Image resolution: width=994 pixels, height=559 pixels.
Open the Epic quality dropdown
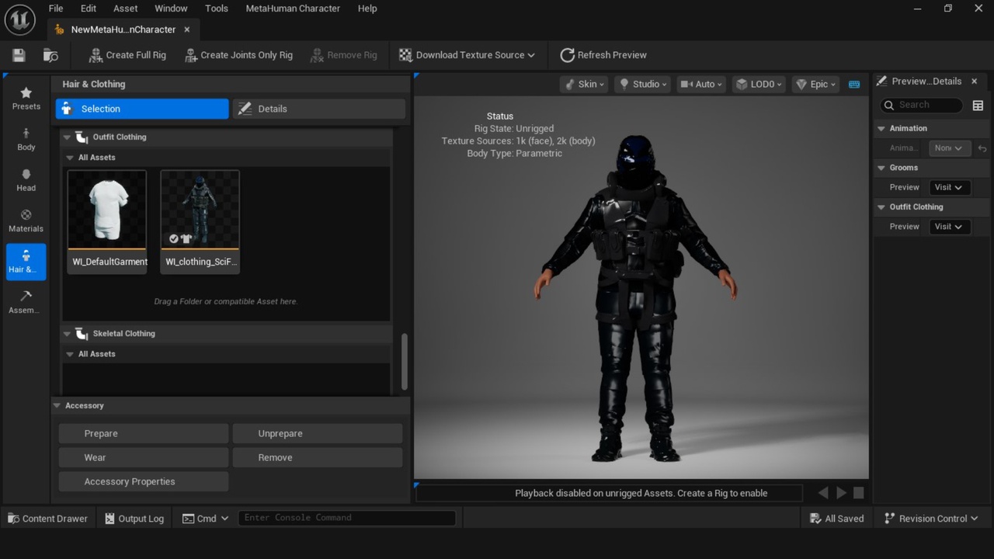coord(815,84)
